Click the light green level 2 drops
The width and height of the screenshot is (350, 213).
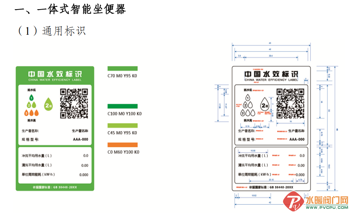(x=31, y=105)
